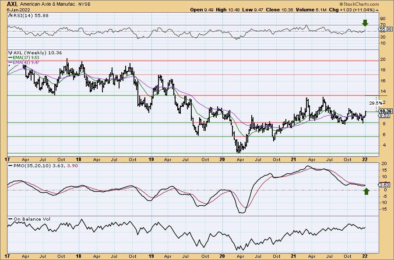The width and height of the screenshot is (394, 260).
Task: Click the black PMO line swatch
Action: (11, 166)
